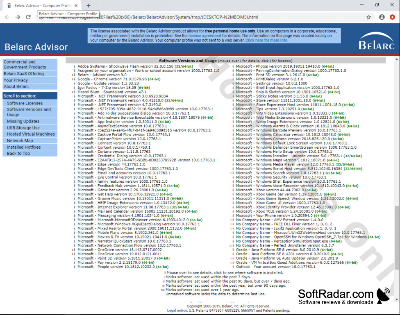Reload the Belarc Advisor page
This screenshot has width=400, height=315.
(x=28, y=17)
